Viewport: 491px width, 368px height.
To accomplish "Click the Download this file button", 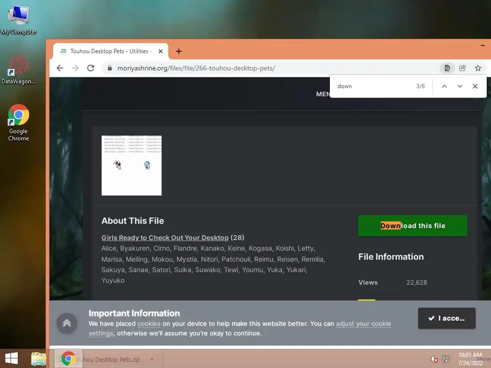I will click(x=413, y=226).
